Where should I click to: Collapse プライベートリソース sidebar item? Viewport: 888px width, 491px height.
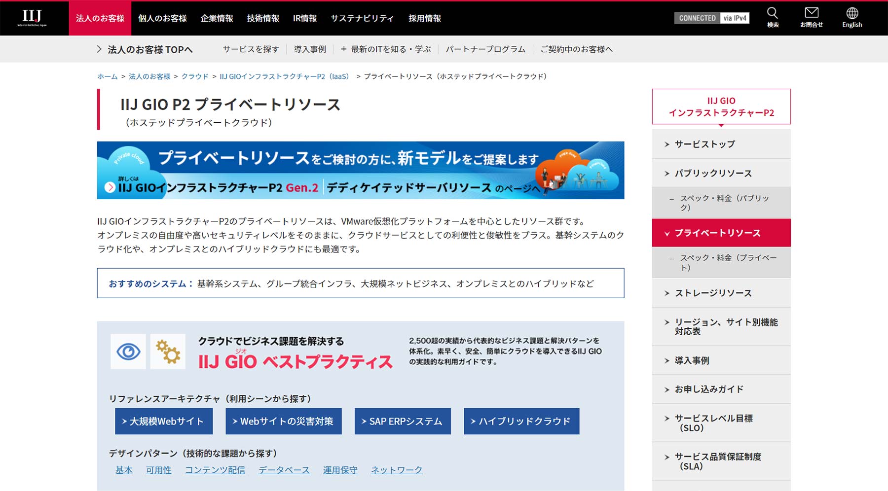click(721, 233)
